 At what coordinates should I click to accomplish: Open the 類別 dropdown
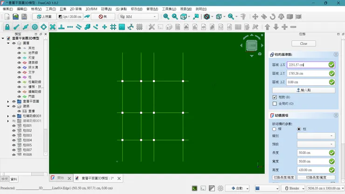point(316,136)
